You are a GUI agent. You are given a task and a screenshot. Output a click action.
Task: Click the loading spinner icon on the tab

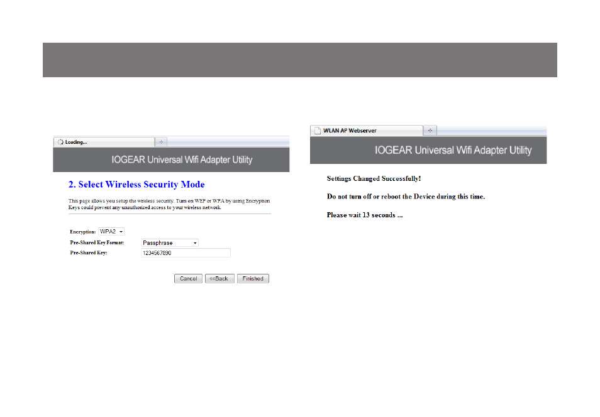click(x=60, y=142)
